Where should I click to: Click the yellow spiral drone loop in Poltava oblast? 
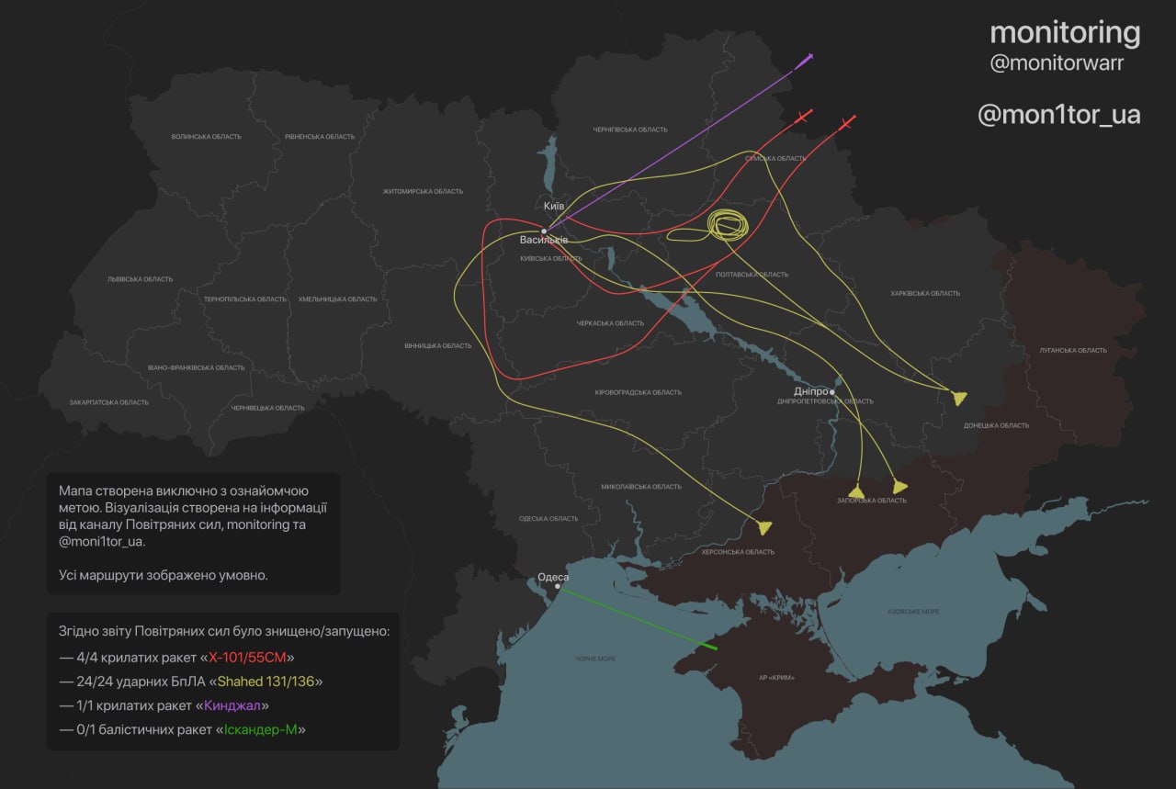click(x=728, y=225)
